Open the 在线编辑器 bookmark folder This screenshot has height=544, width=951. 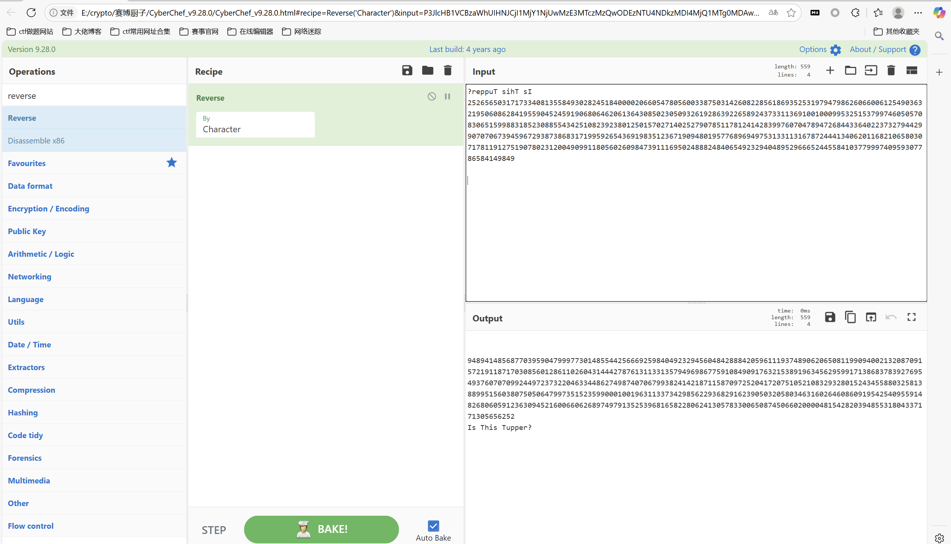pos(250,31)
